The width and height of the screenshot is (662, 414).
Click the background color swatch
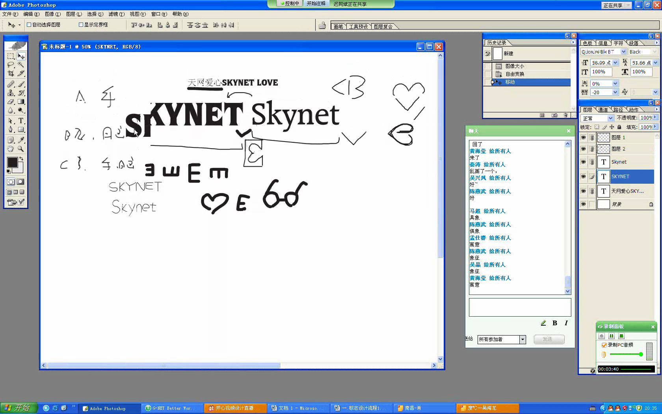20,169
